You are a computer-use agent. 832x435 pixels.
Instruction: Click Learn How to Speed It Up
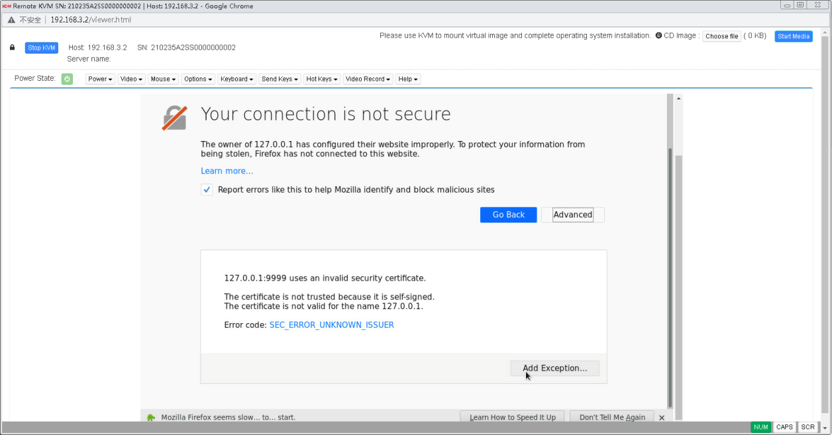pyautogui.click(x=513, y=418)
